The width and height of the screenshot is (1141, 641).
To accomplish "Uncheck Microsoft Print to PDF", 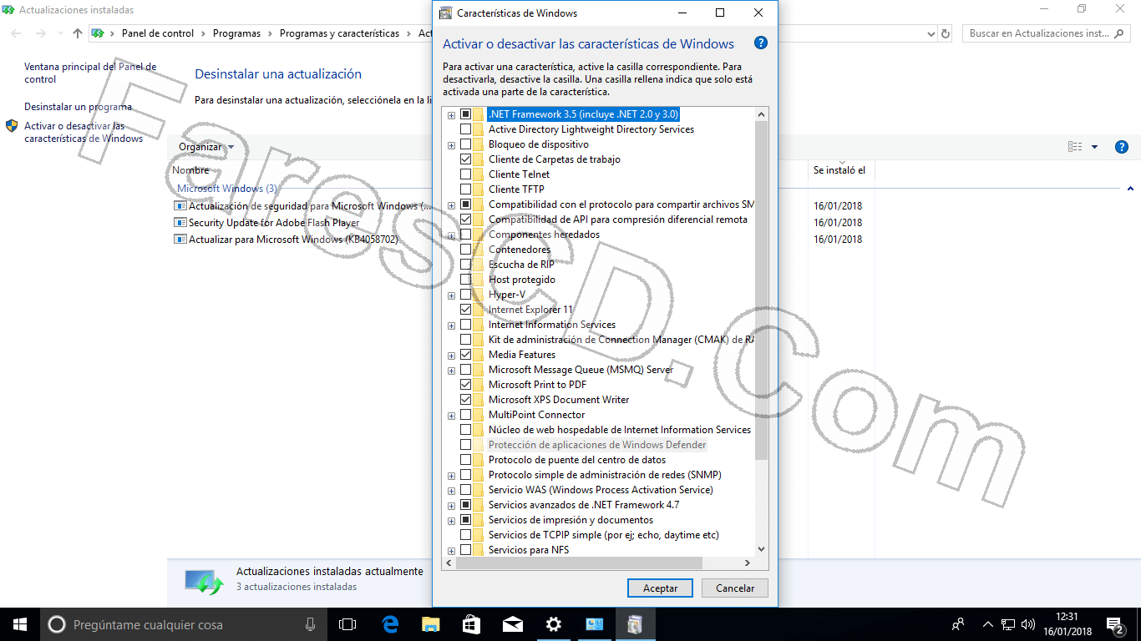I will click(465, 385).
